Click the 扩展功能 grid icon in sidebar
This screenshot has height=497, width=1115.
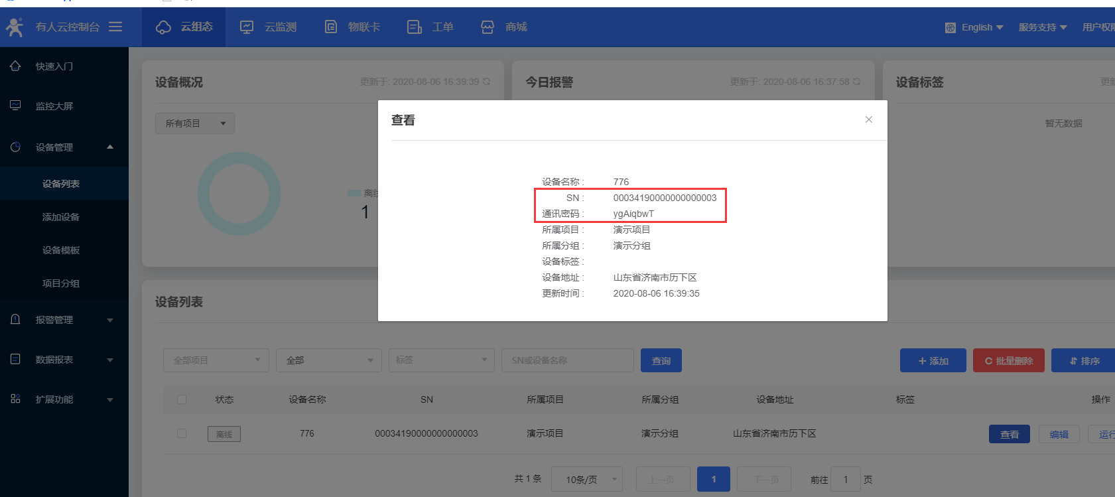[x=15, y=399]
